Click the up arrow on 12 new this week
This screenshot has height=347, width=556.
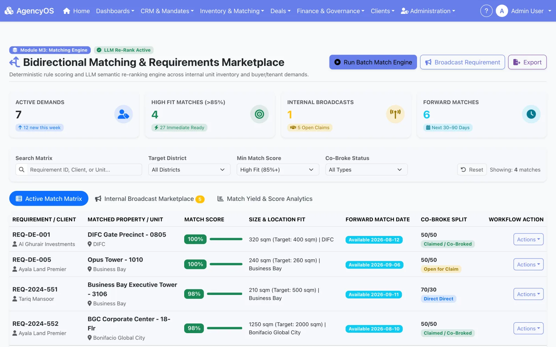(20, 128)
